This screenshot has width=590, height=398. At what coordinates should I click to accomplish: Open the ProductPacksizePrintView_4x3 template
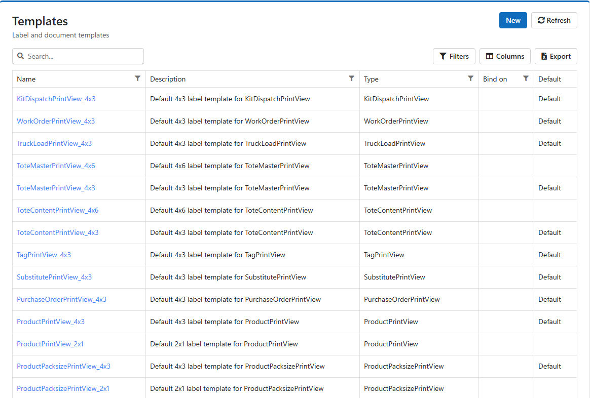click(63, 367)
